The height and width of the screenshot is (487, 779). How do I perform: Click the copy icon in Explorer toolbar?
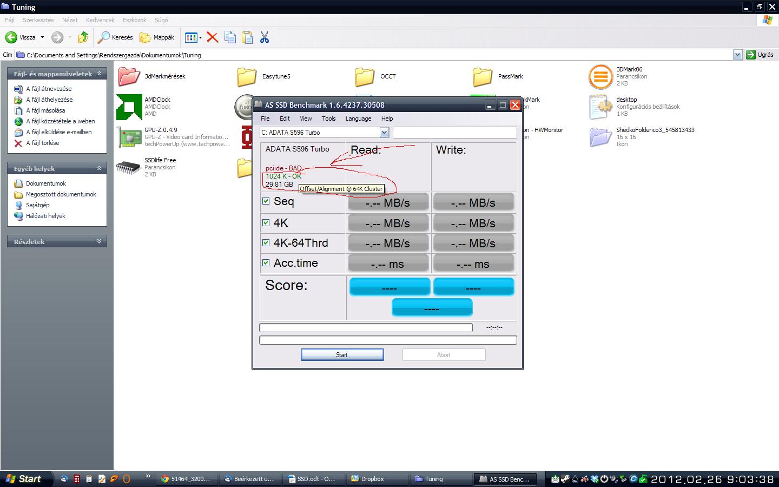230,37
